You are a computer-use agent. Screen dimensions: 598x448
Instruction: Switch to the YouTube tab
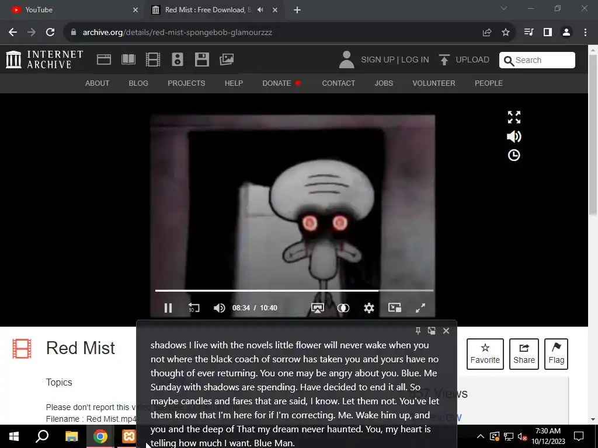coord(72,10)
